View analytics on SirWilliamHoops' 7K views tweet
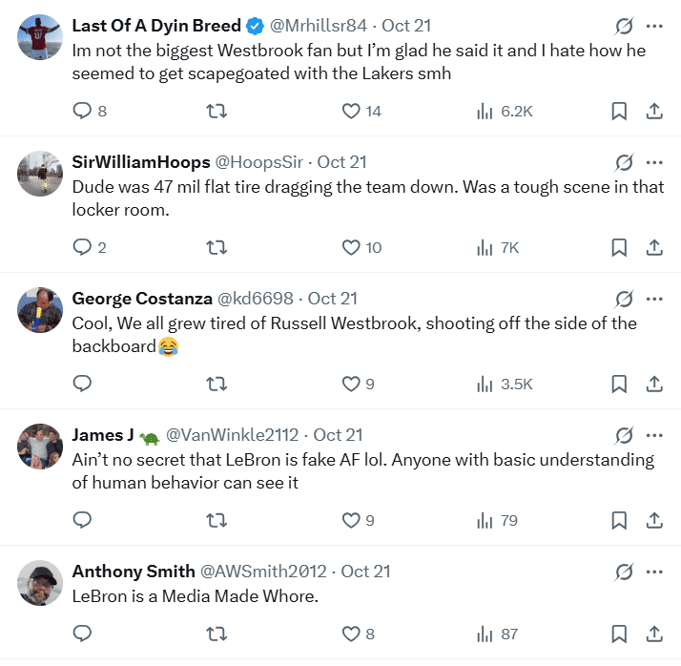Image resolution: width=681 pixels, height=666 pixels. [498, 247]
